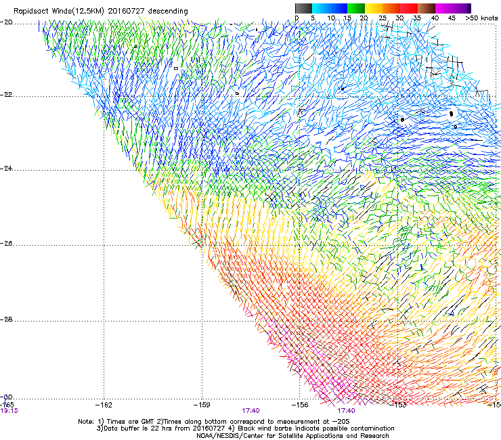
Task: Click the green 15-20 knots legend swatch
Action: [356, 8]
